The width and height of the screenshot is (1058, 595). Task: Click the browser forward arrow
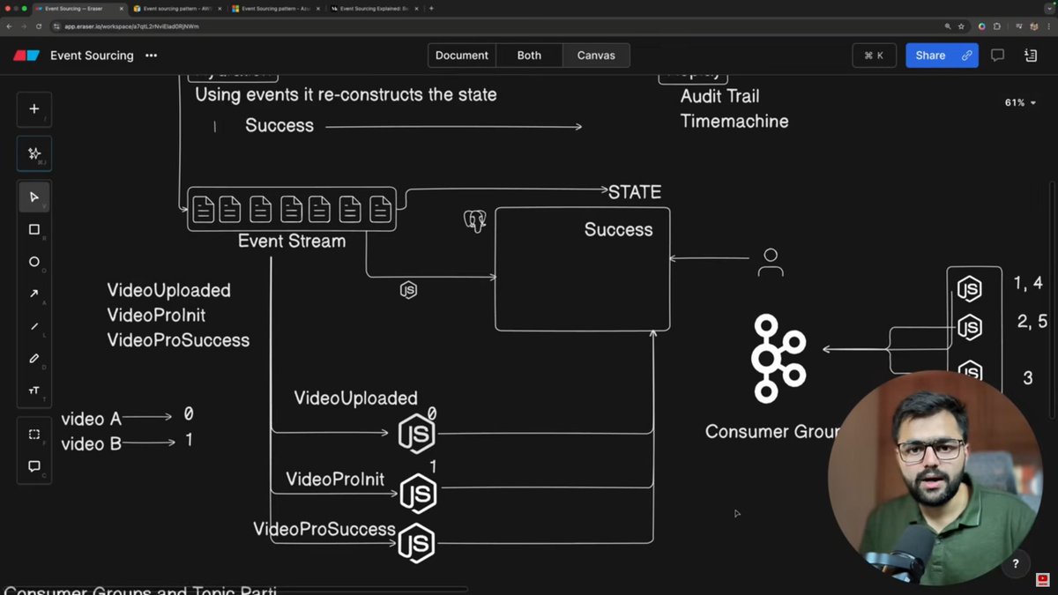pyautogui.click(x=26, y=26)
